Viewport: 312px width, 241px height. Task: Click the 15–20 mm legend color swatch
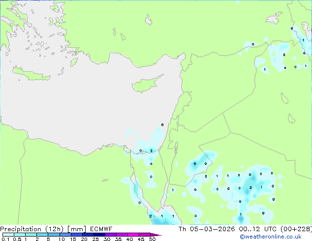77,235
